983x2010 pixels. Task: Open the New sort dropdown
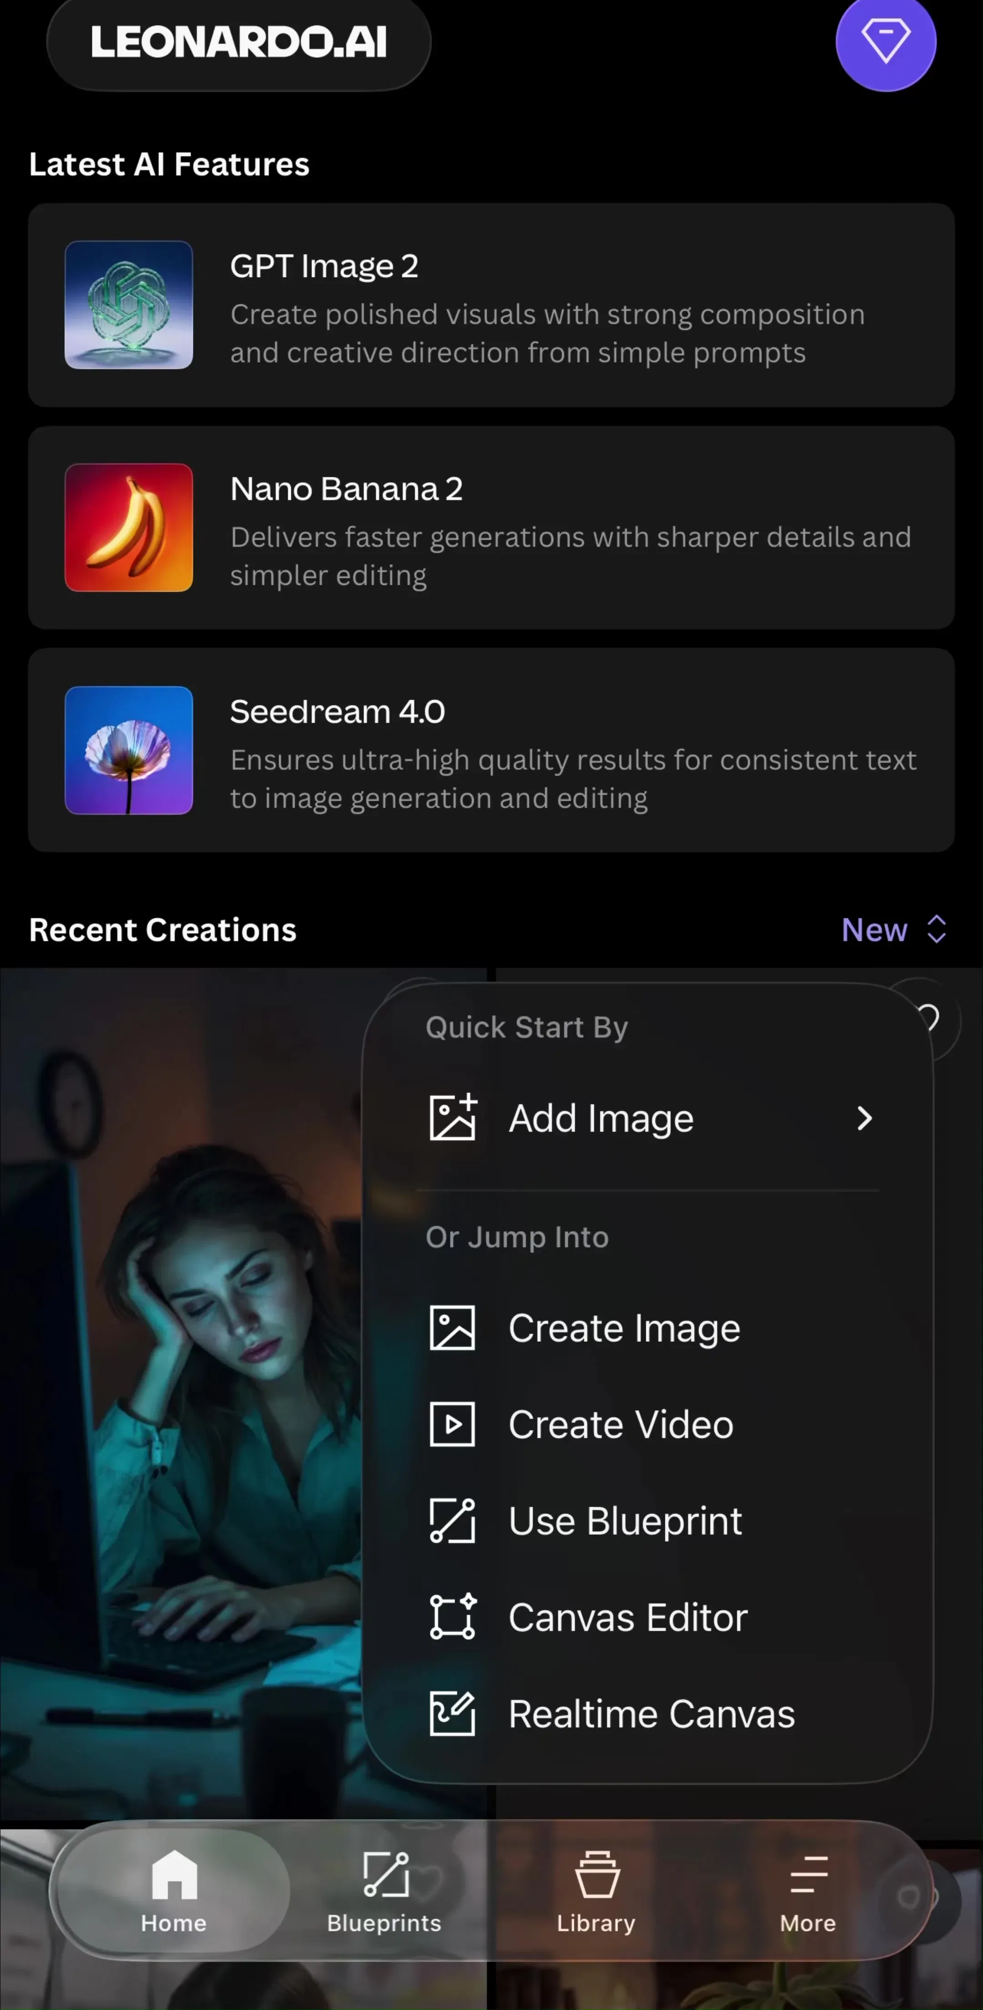click(895, 929)
